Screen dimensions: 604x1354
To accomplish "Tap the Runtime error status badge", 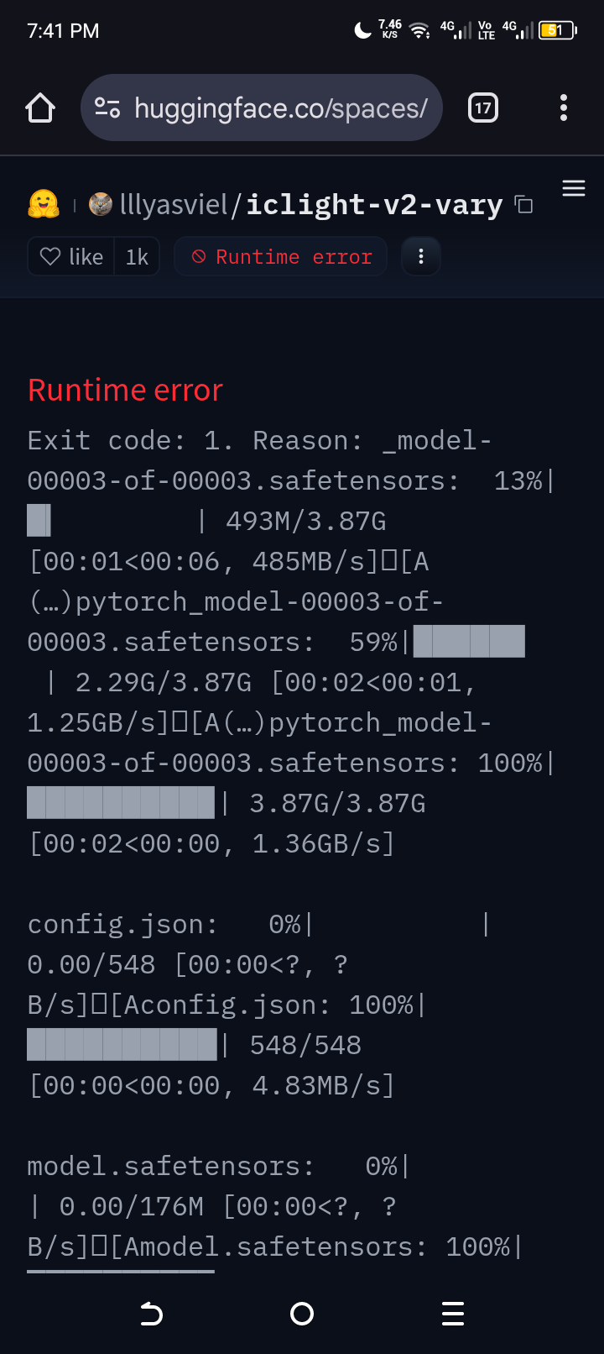I will pyautogui.click(x=280, y=256).
